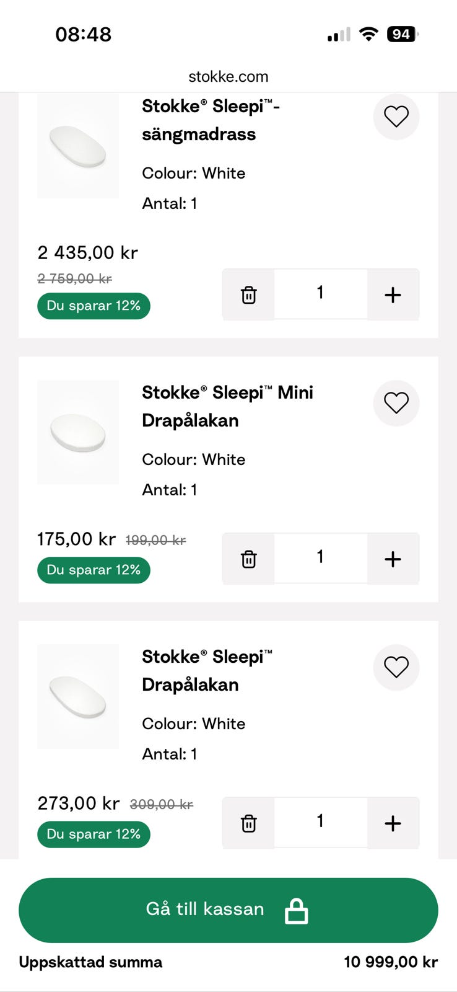The width and height of the screenshot is (457, 992).
Task: Proceed with Gå till kassan button
Action: [228, 910]
